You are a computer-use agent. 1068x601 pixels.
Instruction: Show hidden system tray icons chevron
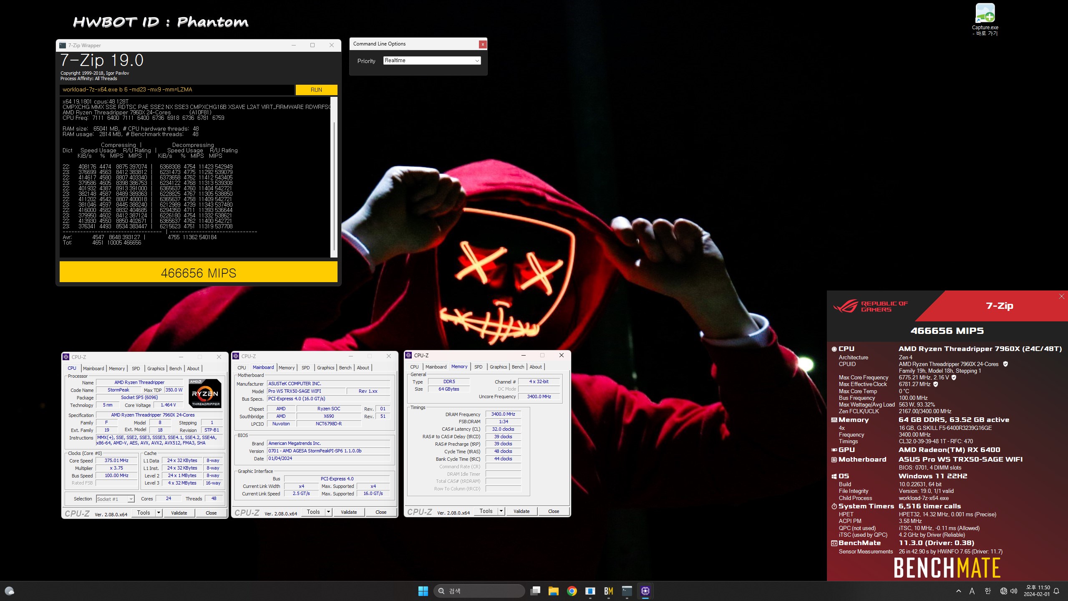tap(958, 591)
